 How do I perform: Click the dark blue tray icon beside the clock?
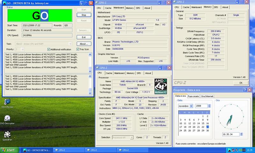pyautogui.click(x=244, y=150)
